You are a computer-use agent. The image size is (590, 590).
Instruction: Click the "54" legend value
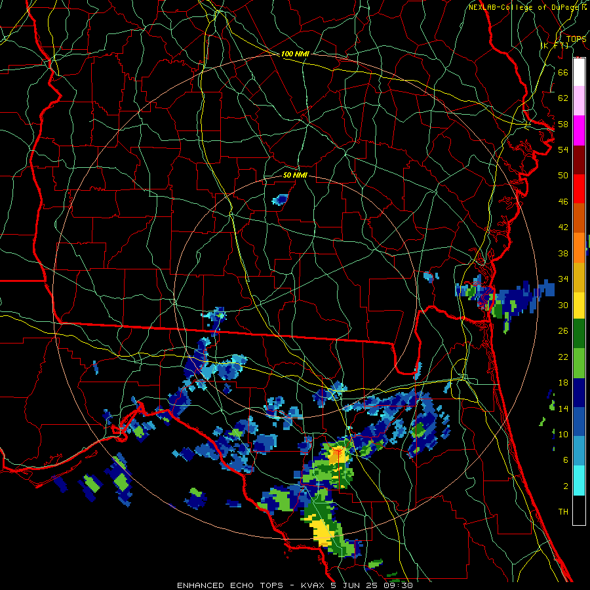(563, 149)
